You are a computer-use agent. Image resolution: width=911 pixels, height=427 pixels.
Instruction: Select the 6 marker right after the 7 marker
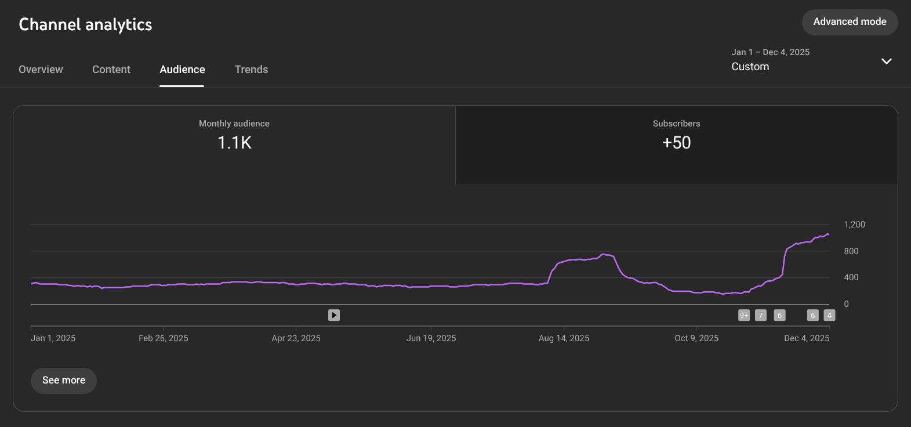(x=780, y=315)
